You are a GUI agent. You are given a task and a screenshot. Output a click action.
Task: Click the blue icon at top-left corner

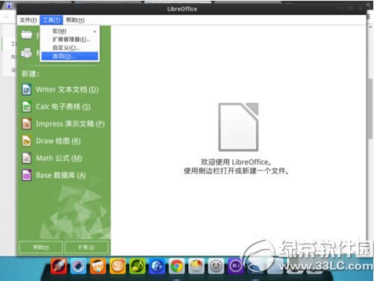coord(9,5)
